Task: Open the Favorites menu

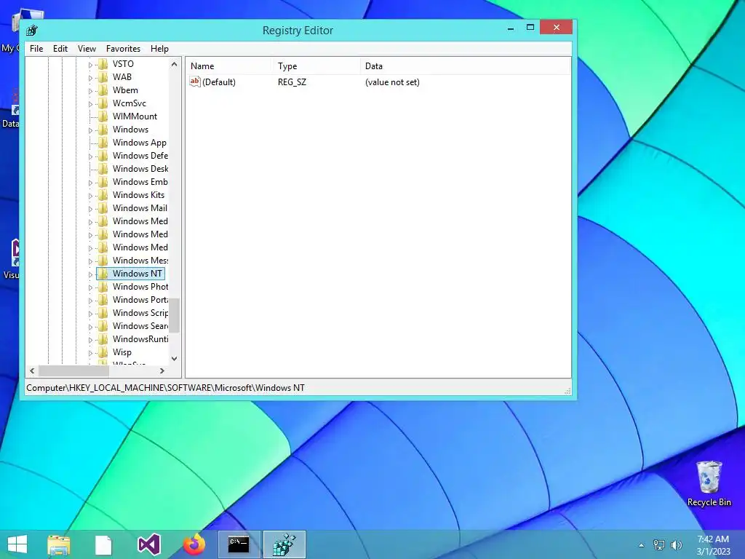Action: pyautogui.click(x=123, y=49)
